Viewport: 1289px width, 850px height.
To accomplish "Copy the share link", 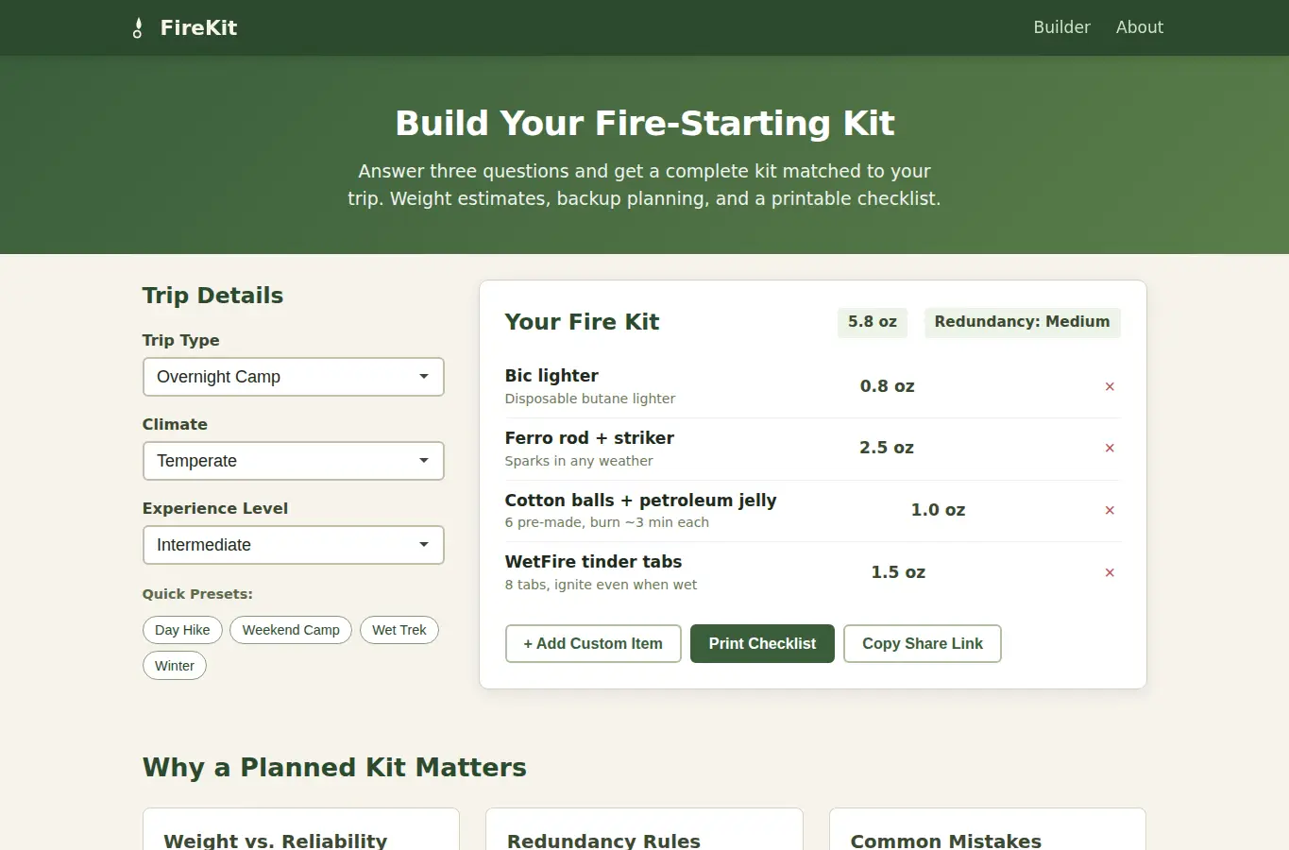I will coord(923,643).
